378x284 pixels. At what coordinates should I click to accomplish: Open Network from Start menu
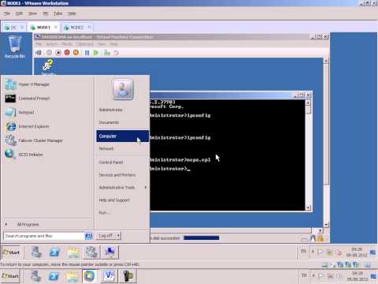106,148
